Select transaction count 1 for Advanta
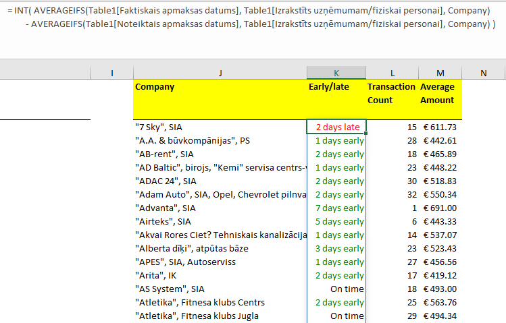Screen dimensions: 506x323 tap(393, 208)
